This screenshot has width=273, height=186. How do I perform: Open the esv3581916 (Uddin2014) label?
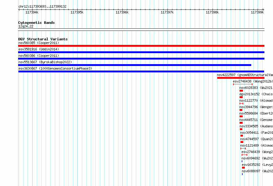pyautogui.click(x=39, y=49)
